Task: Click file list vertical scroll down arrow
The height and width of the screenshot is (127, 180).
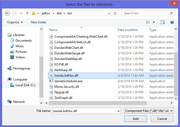Action: pyautogui.click(x=176, y=99)
